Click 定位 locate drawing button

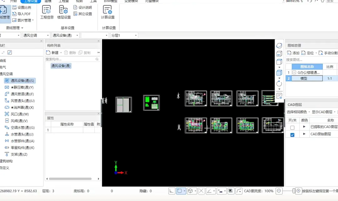[307, 53]
